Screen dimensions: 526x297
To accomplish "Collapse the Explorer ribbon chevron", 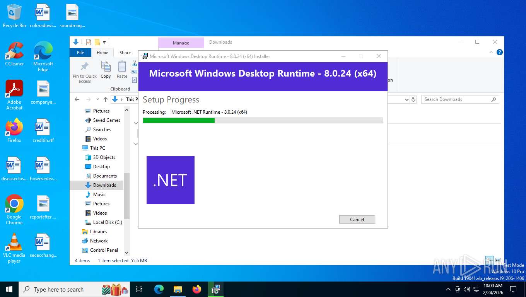I will click(491, 52).
